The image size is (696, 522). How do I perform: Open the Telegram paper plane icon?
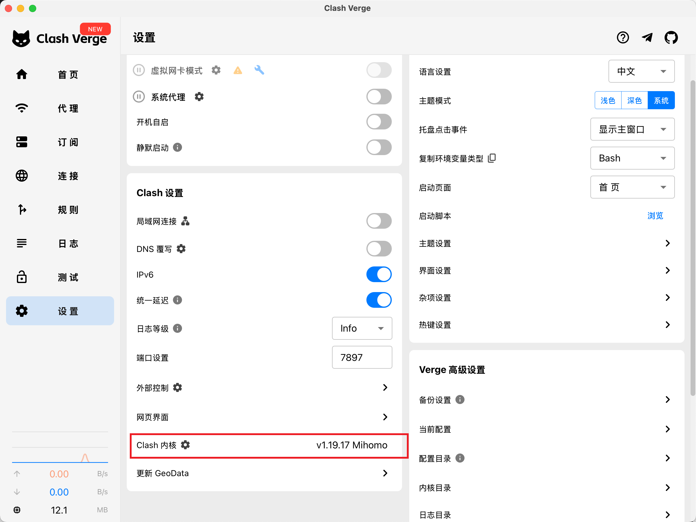(647, 38)
